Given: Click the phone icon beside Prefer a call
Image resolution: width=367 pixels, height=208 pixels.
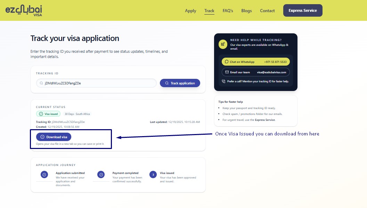Looking at the screenshot, I should coord(223,81).
